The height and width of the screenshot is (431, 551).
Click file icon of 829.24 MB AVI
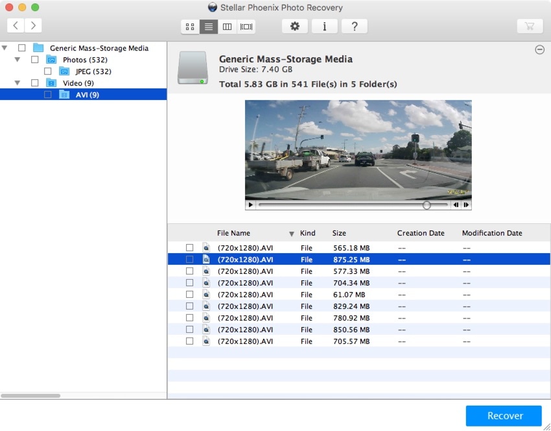click(206, 306)
